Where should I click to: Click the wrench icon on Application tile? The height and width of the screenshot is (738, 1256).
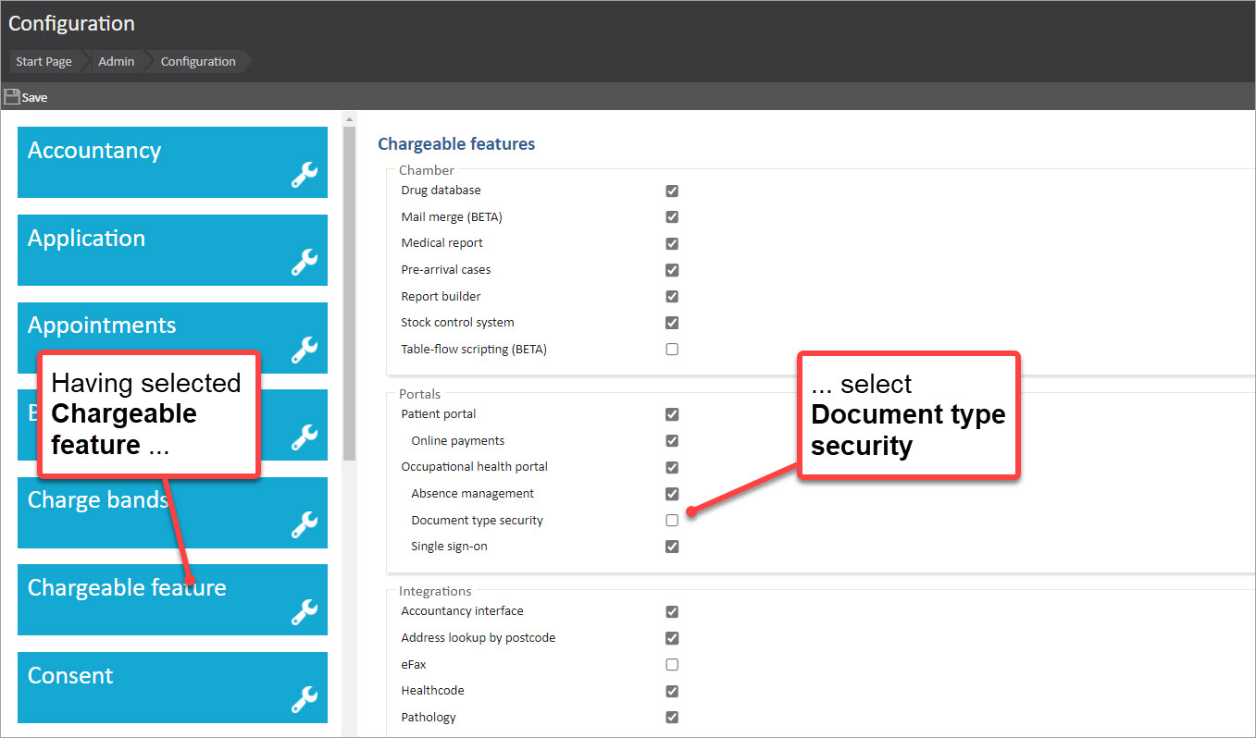click(305, 263)
